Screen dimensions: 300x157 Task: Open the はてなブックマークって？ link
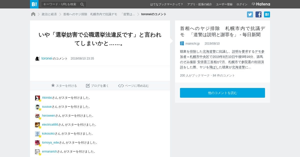click(166, 4)
